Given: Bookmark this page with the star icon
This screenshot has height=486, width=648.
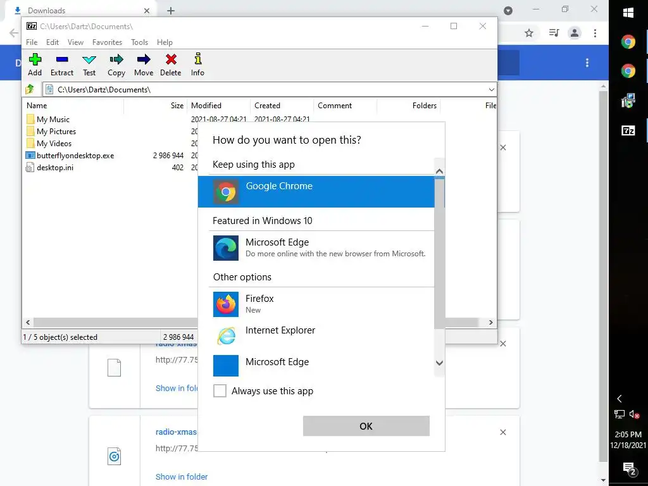Looking at the screenshot, I should [529, 33].
